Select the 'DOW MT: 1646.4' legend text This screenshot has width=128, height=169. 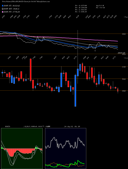pos(11,9)
